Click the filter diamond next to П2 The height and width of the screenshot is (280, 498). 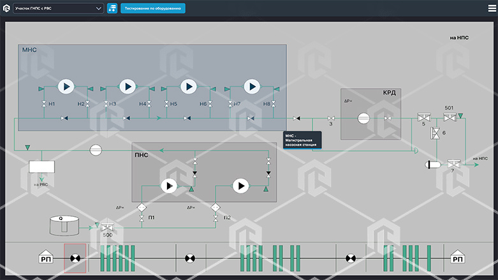click(x=215, y=208)
